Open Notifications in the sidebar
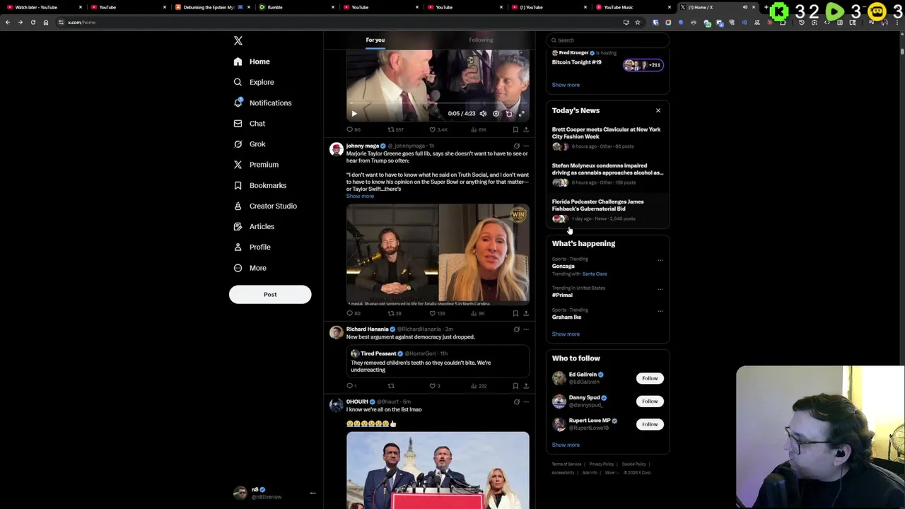Viewport: 905px width, 509px height. pos(262,103)
